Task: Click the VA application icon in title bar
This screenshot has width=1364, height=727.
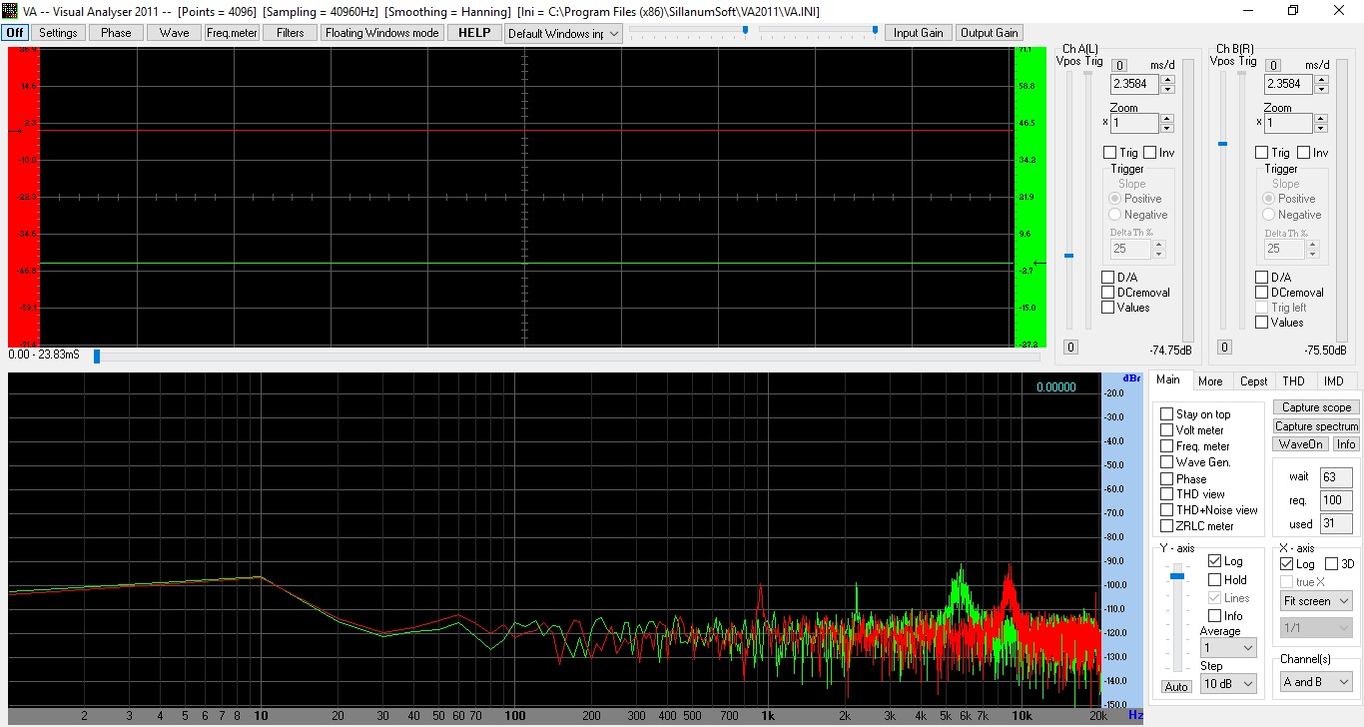Action: click(x=10, y=10)
